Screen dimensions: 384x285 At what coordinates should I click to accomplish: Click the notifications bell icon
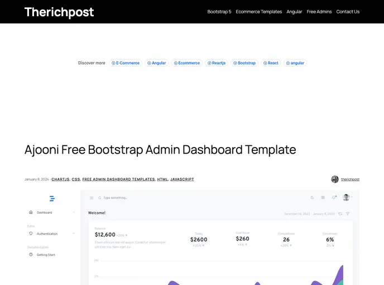[334, 198]
